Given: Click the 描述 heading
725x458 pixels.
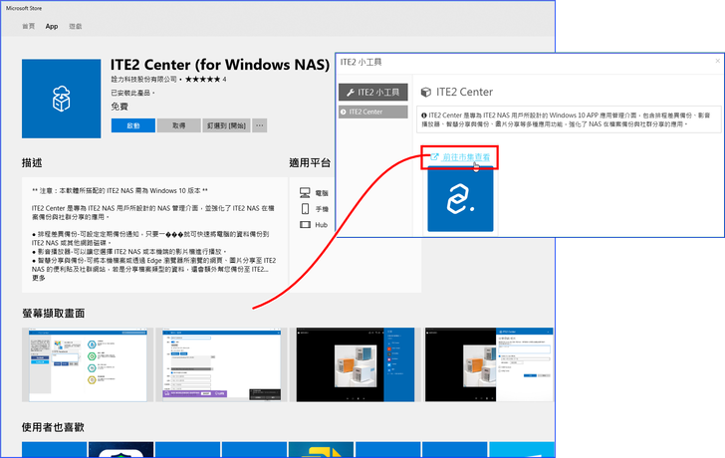Looking at the screenshot, I should [32, 162].
